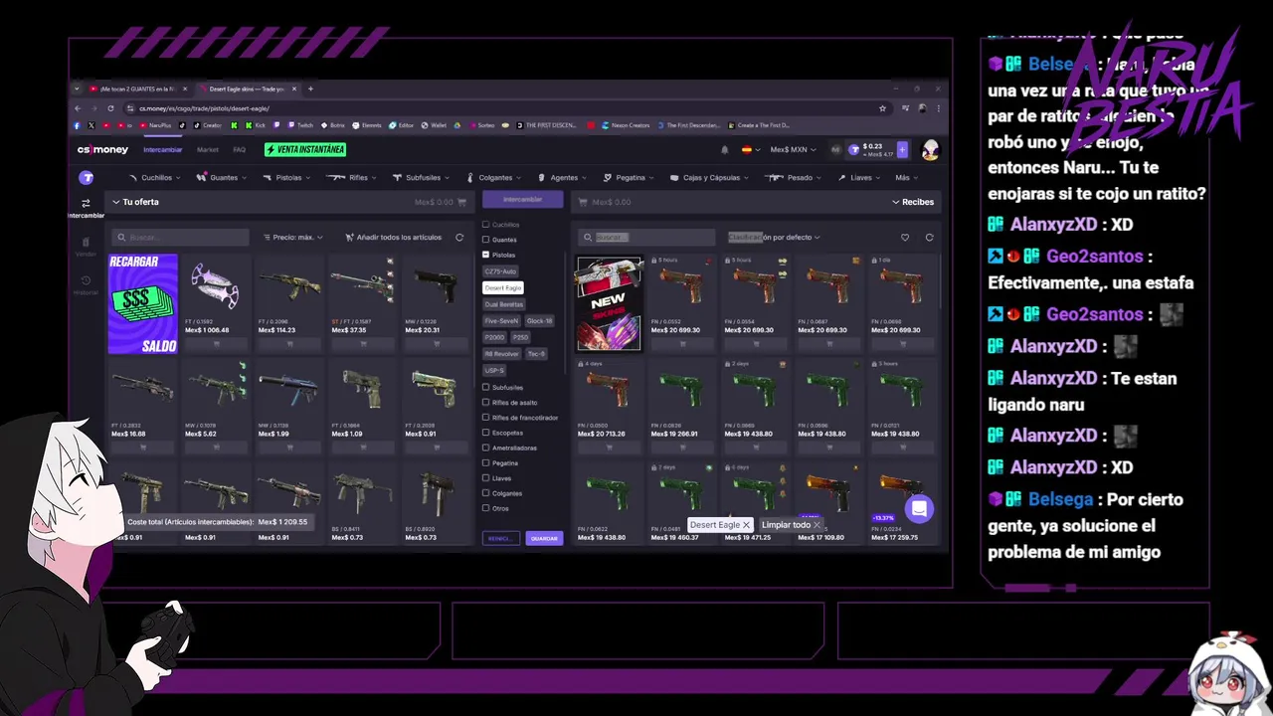1273x716 pixels.
Task: Open the FAQ page
Action: click(x=239, y=150)
